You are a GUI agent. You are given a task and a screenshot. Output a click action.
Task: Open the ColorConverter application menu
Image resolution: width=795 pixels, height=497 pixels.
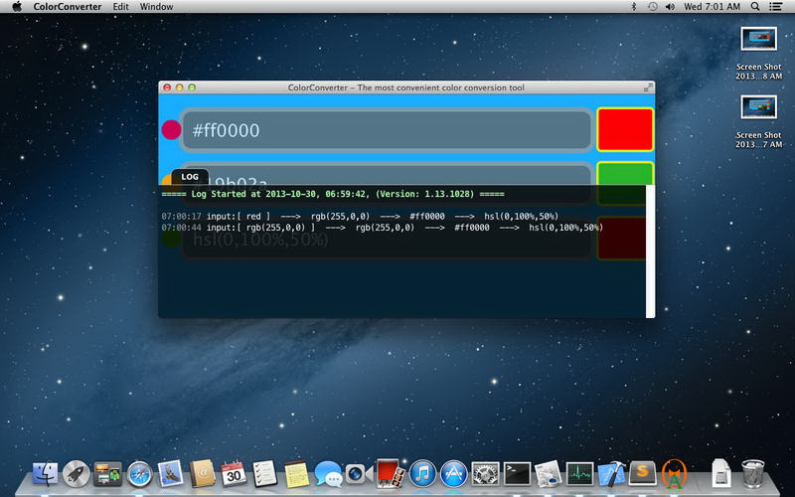tap(65, 7)
